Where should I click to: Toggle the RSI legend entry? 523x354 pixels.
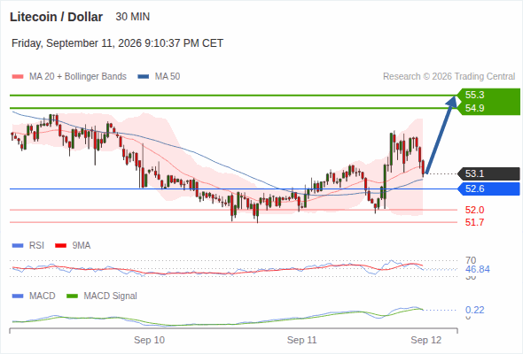pos(28,245)
